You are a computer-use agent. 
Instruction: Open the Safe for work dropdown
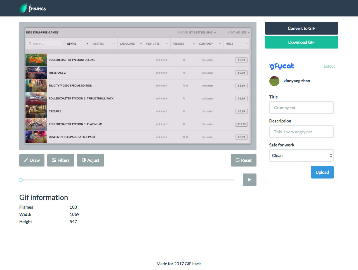[x=302, y=156]
